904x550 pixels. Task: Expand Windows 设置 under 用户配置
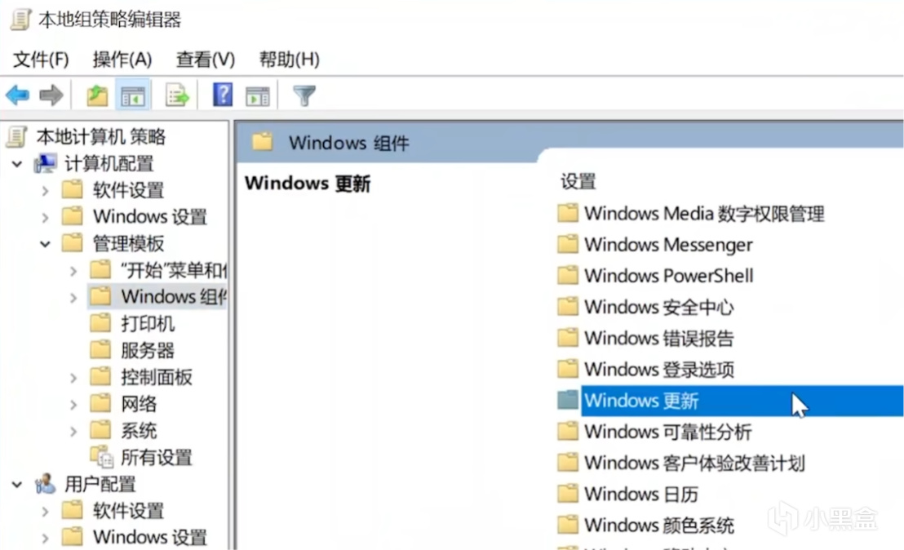(45, 538)
